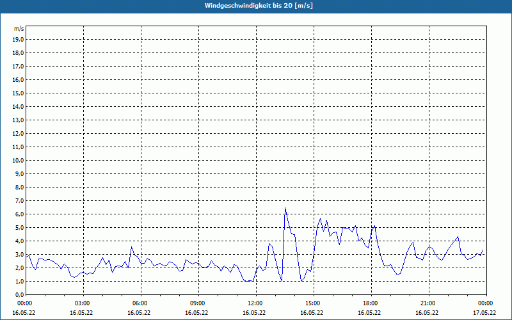Click the chart title "Windgeschwindigkeit bis 20 [m/s]"
Screen dimensions: 512x320
click(x=259, y=6)
